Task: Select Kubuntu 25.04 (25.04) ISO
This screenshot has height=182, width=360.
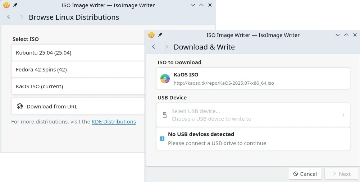Action: click(78, 53)
